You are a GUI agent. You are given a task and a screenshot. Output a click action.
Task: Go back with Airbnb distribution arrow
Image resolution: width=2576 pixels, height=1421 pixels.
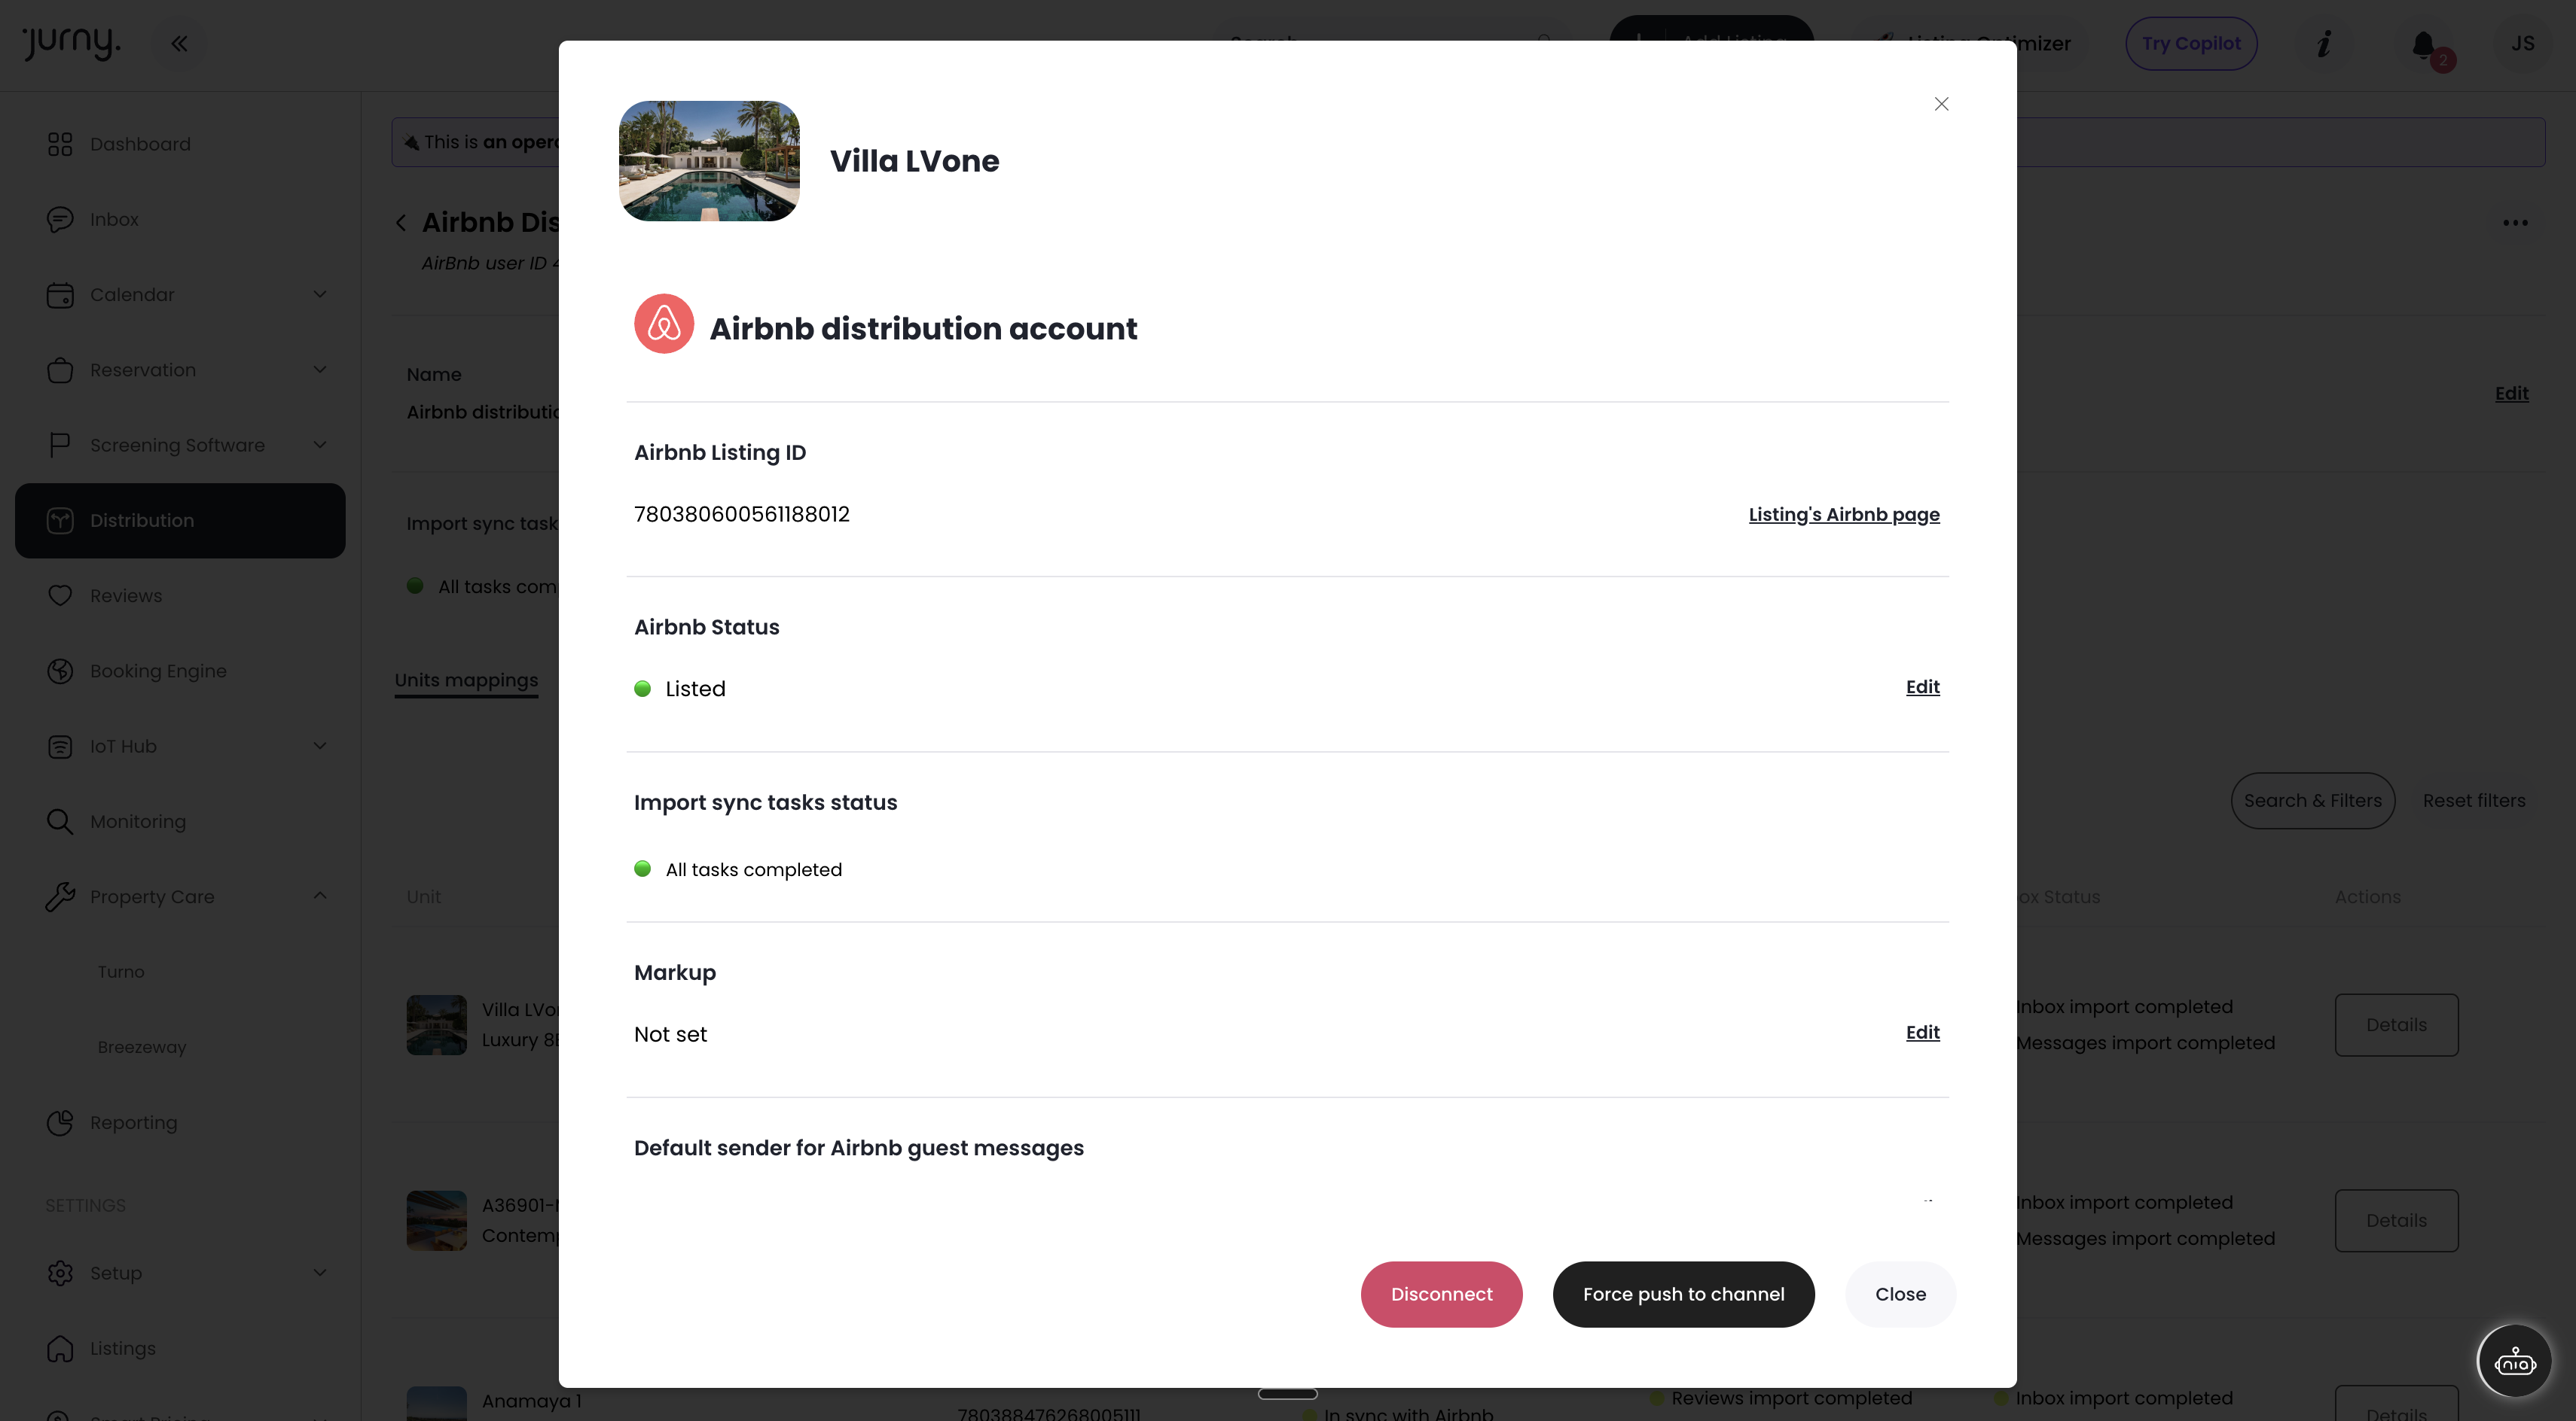401,223
